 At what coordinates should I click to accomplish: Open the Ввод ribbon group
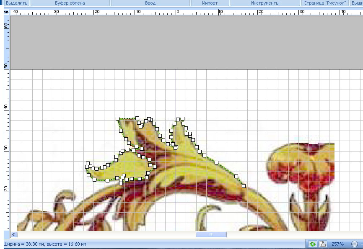(x=150, y=3)
